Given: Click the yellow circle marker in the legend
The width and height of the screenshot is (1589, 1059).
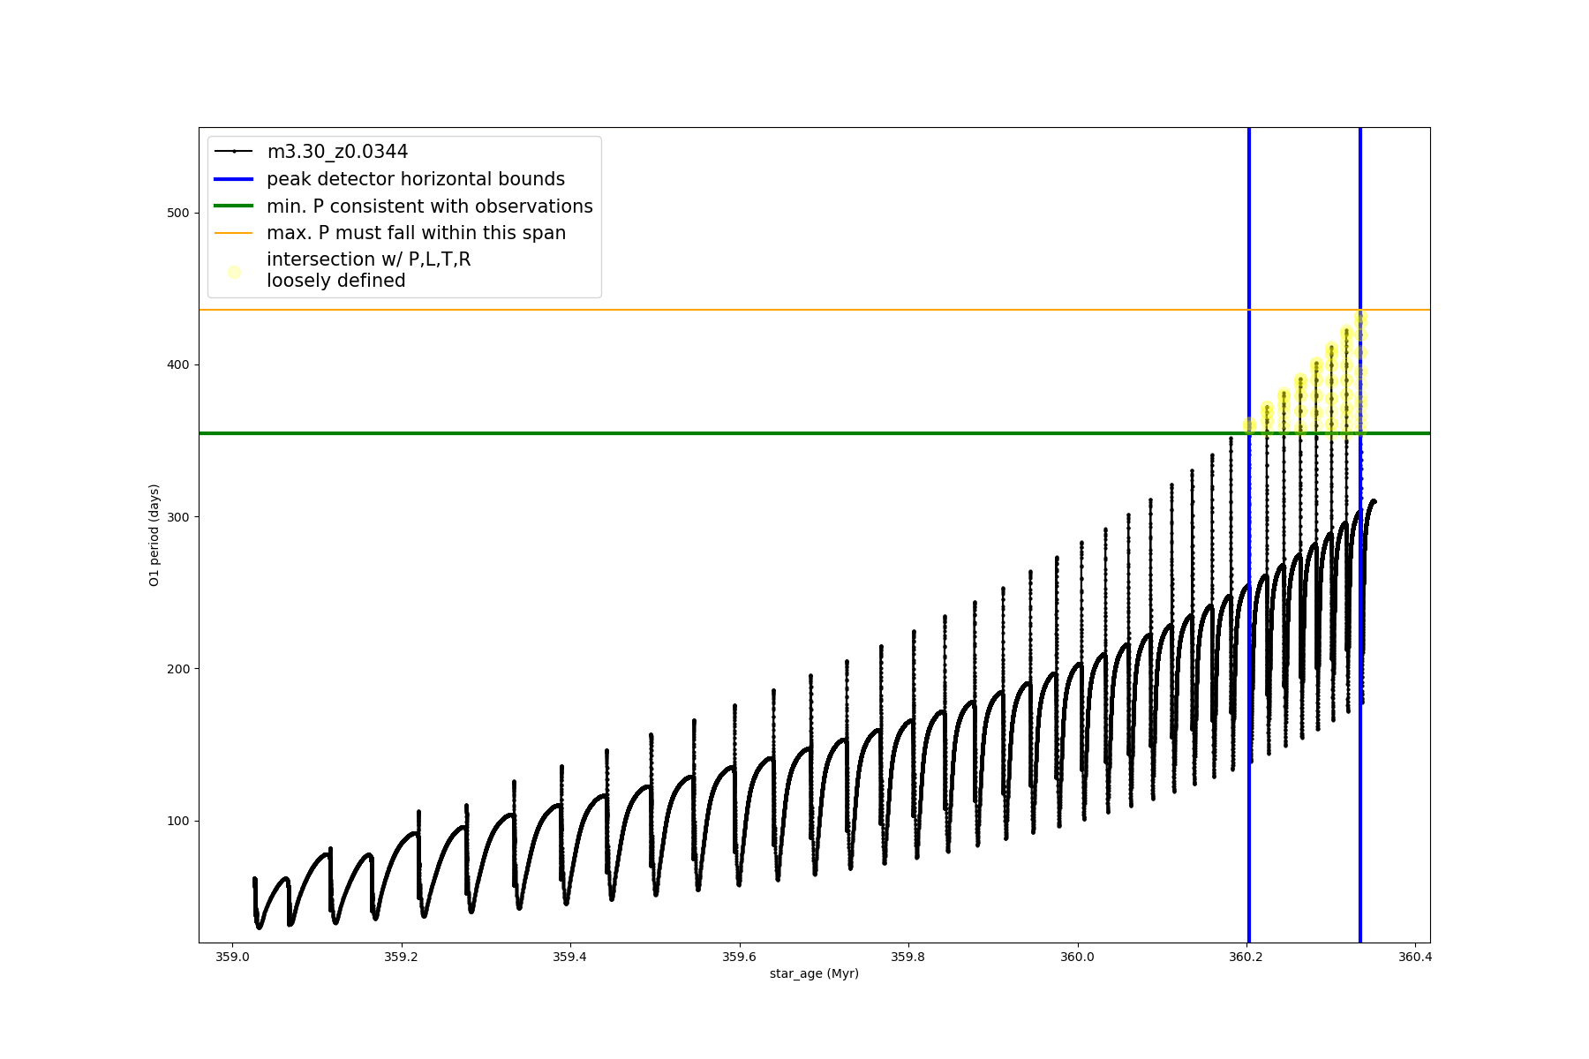Looking at the screenshot, I should click(x=234, y=272).
